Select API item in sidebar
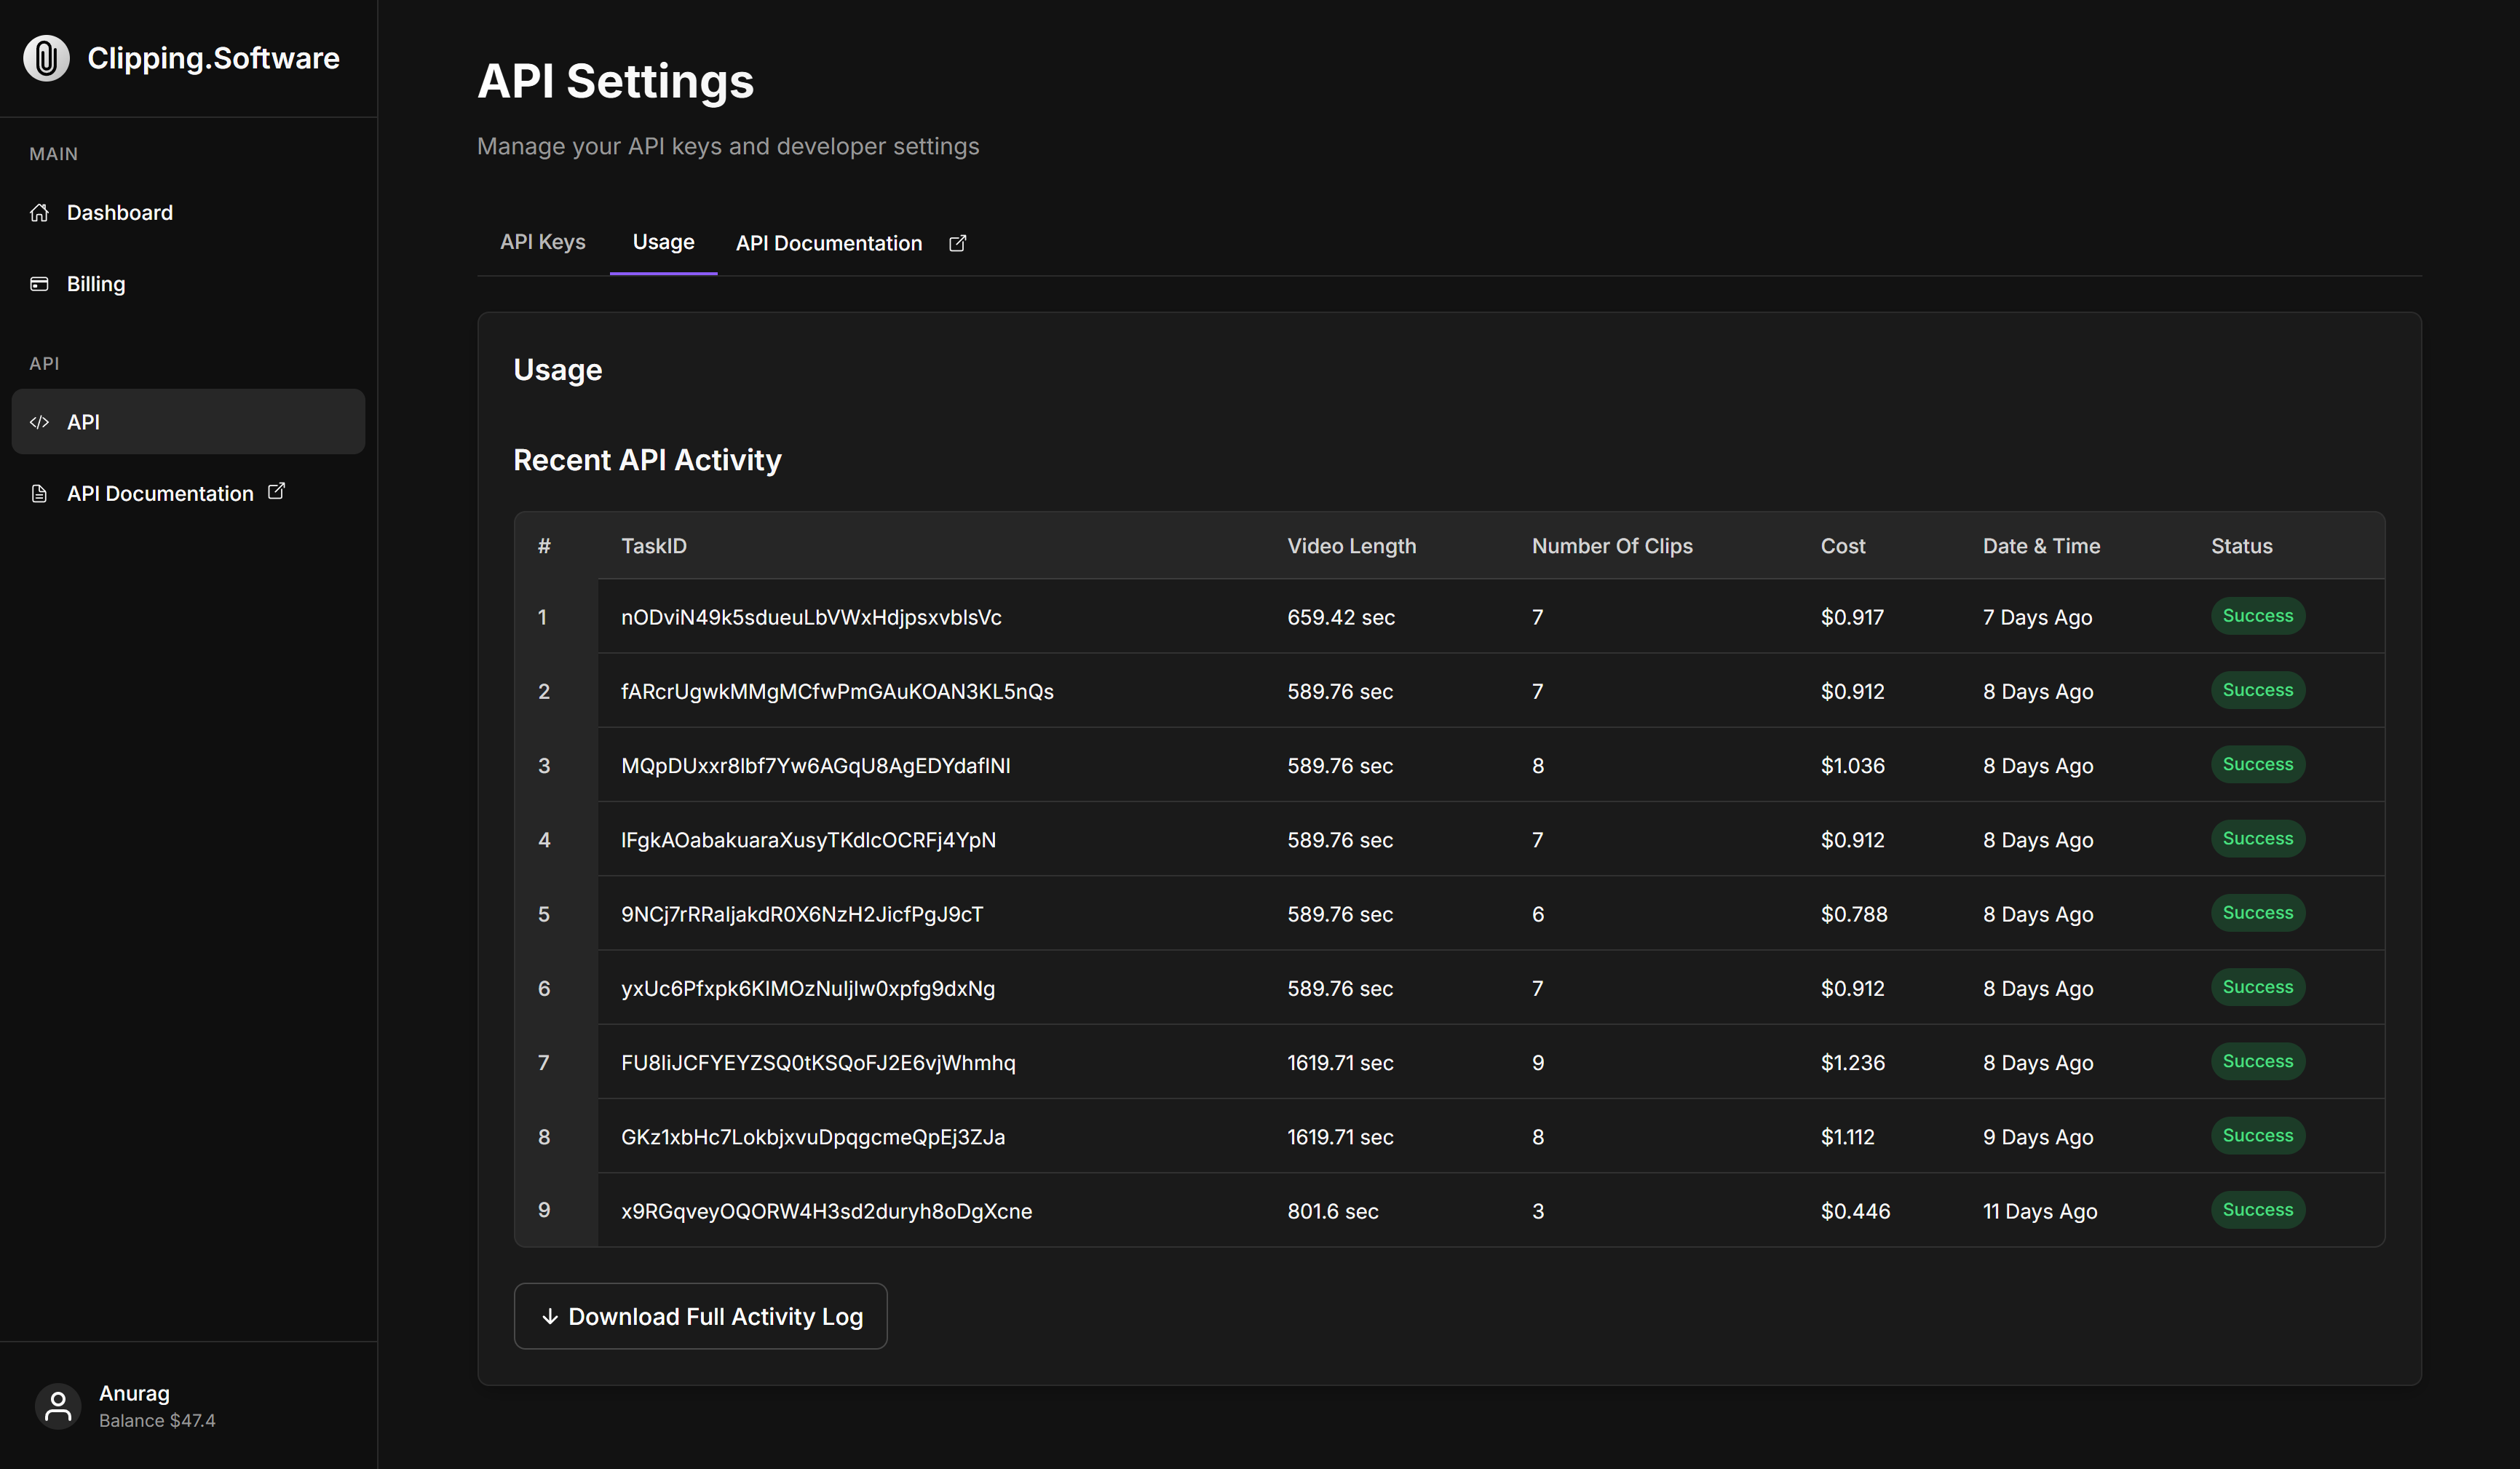The width and height of the screenshot is (2520, 1469). pyautogui.click(x=188, y=421)
